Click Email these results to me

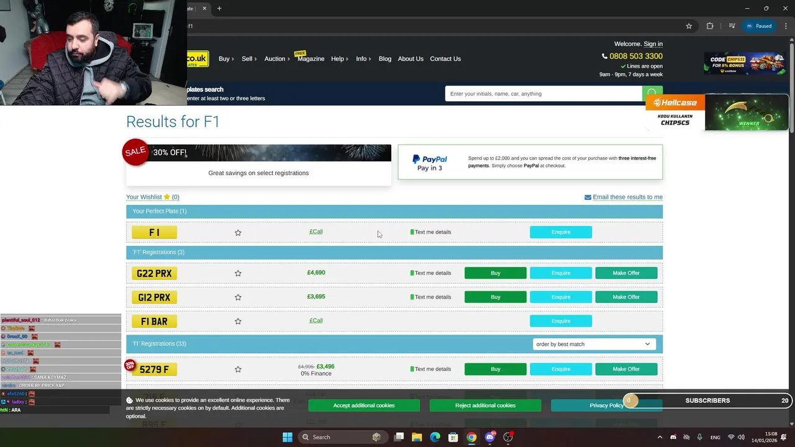(x=627, y=197)
